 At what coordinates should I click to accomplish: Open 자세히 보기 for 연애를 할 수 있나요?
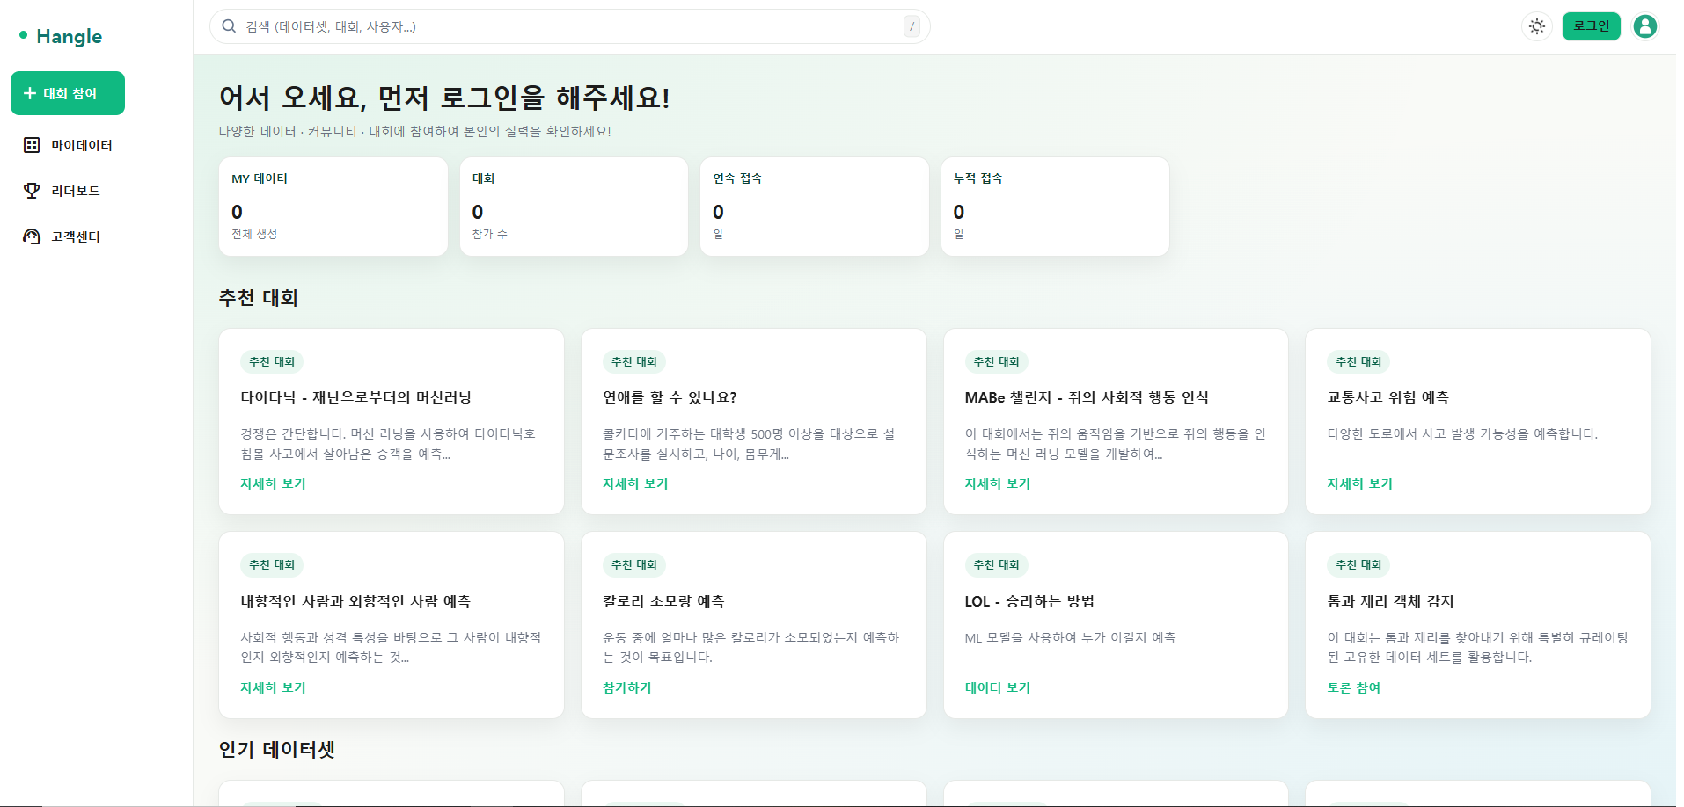pyautogui.click(x=635, y=483)
